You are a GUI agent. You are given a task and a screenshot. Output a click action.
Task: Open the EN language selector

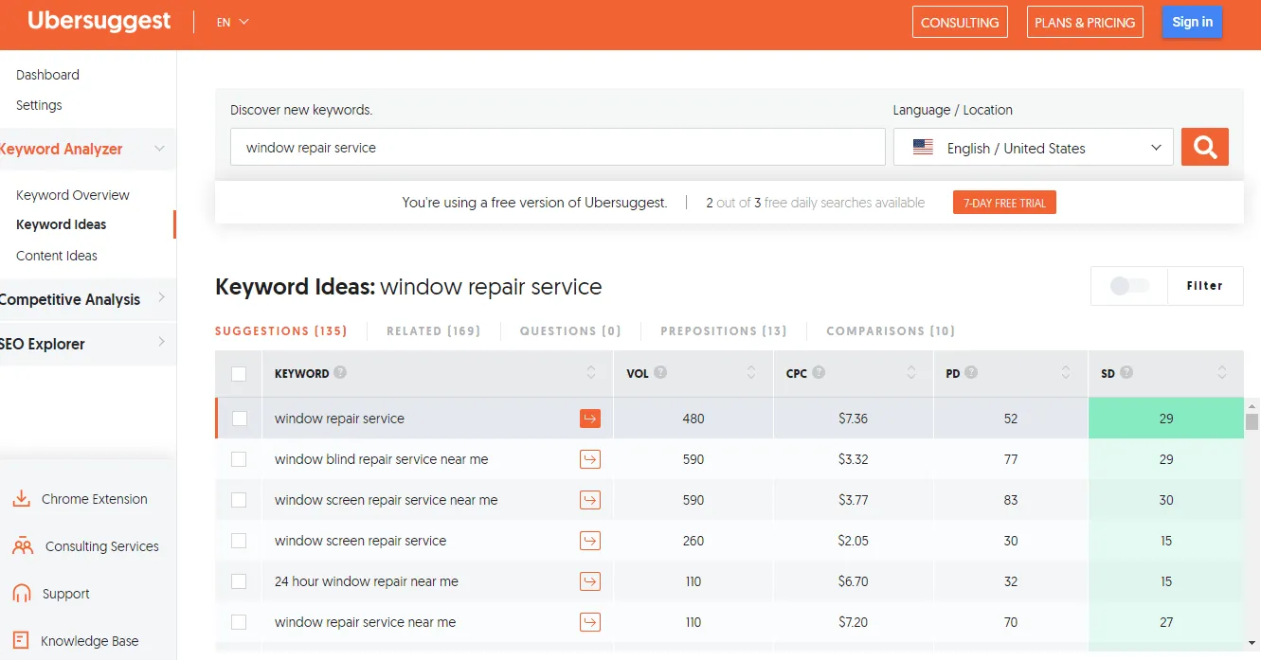pyautogui.click(x=232, y=22)
